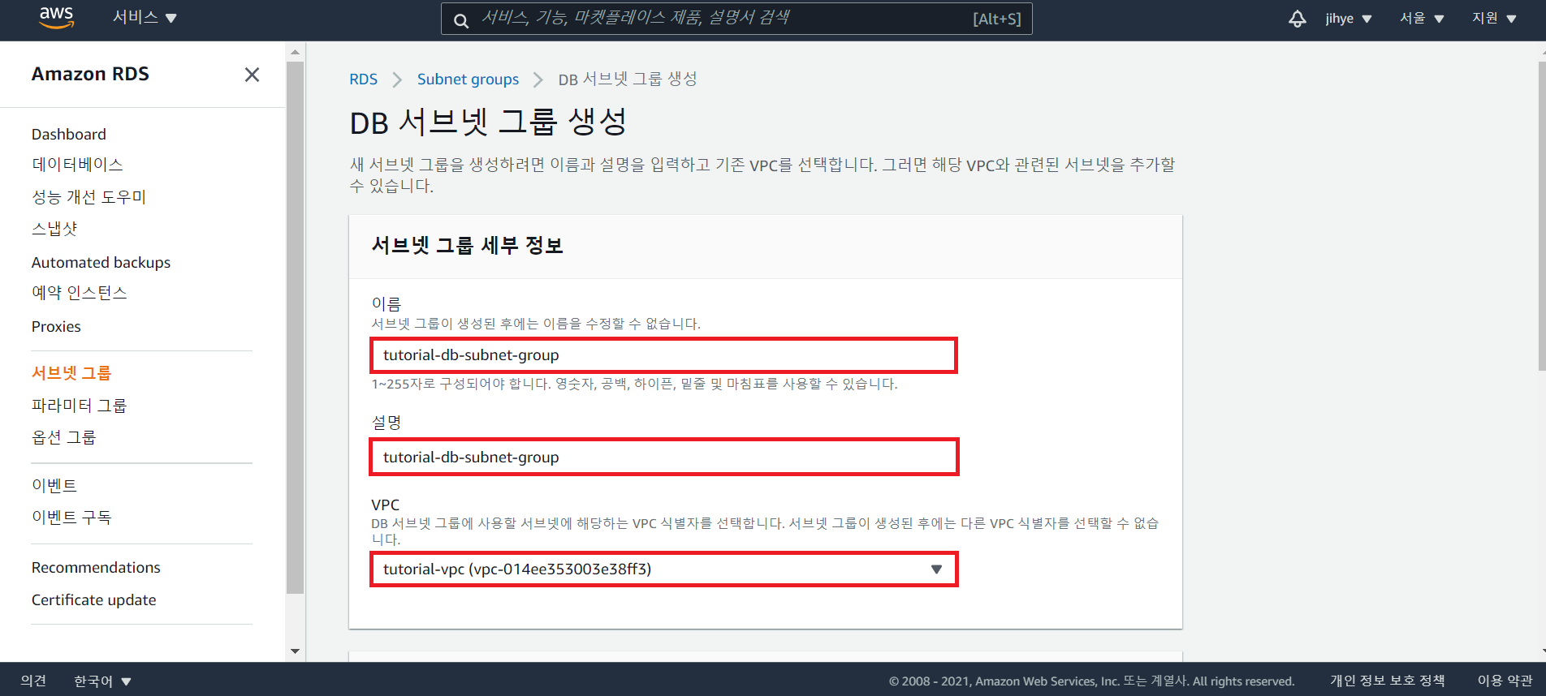This screenshot has height=696, width=1546.
Task: Open the VPC selection dropdown
Action: click(x=663, y=569)
